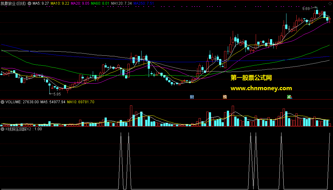The width and height of the screenshot is (333, 190).
Task: Open the orange 榜 event marker
Action: point(225,97)
